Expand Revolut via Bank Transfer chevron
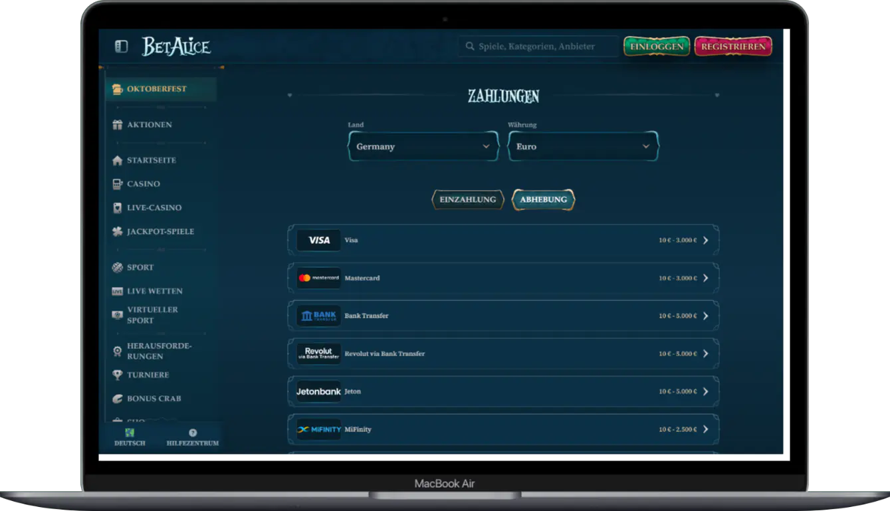This screenshot has width=890, height=511. coord(705,354)
